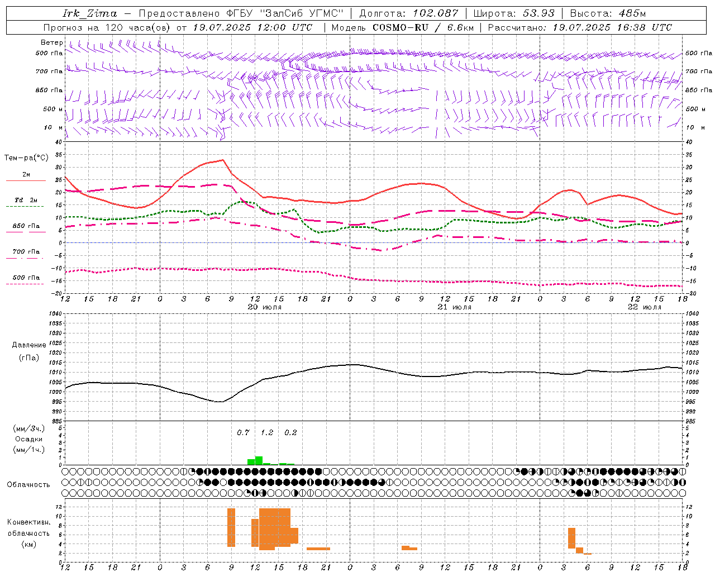Click the station name Irk_Zima in the title
The image size is (715, 572).
click(89, 13)
